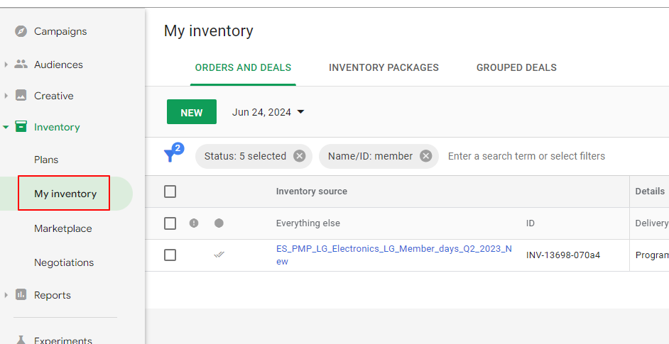Select the ES_PMP_LG_Electronics row checkbox
Viewport: 669px width, 344px height.
[x=170, y=255]
